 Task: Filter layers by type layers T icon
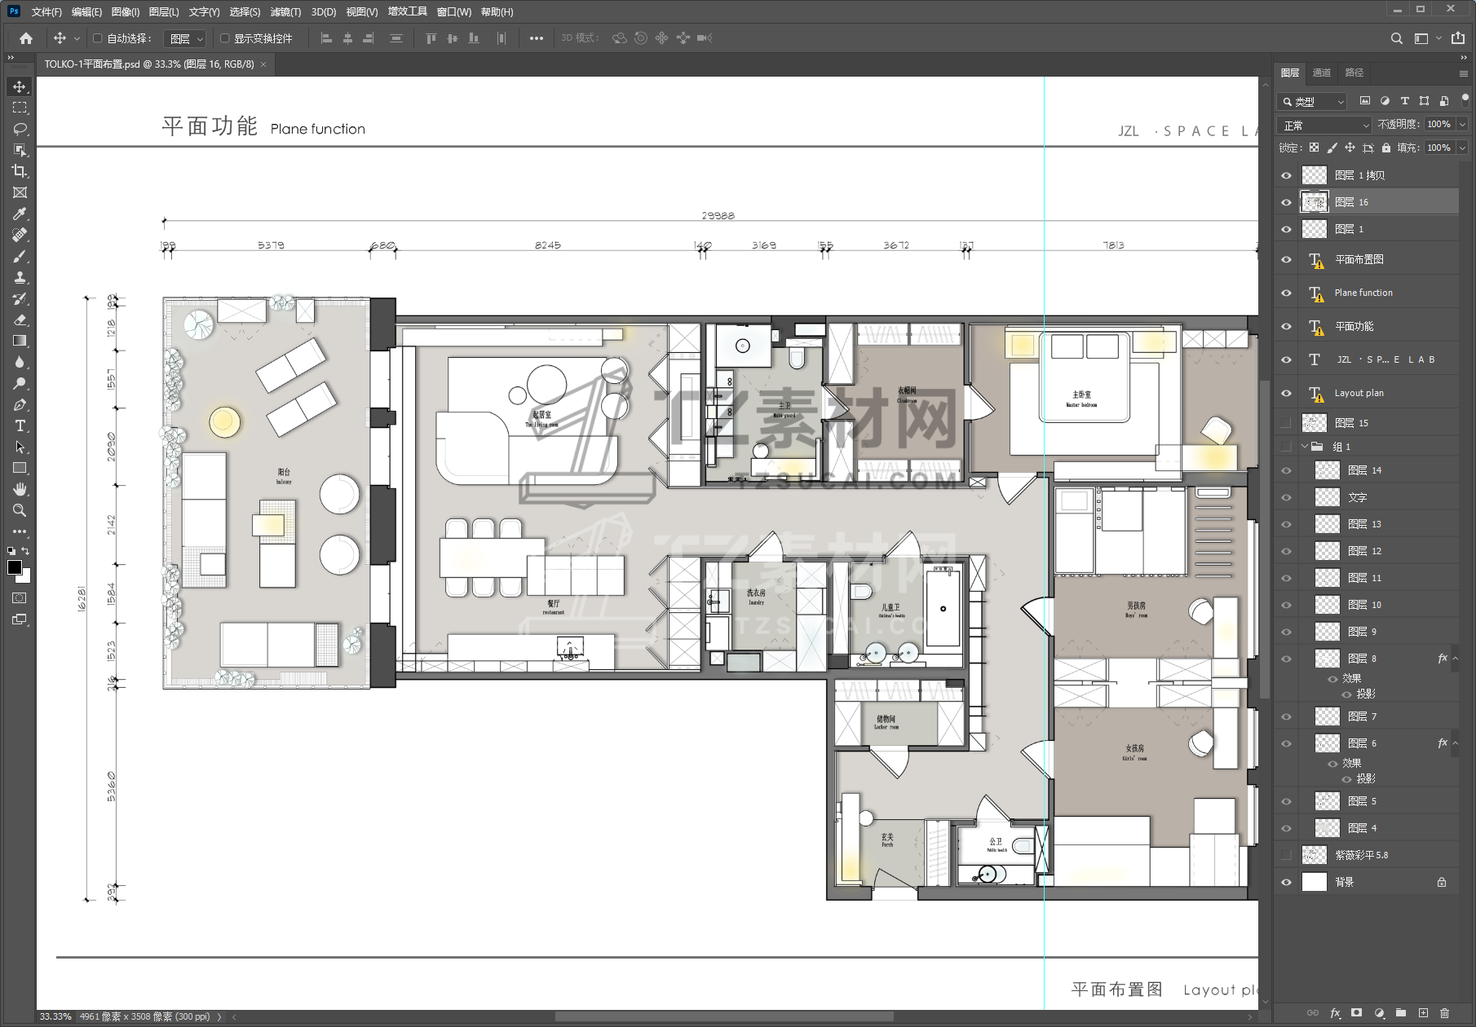[1404, 101]
